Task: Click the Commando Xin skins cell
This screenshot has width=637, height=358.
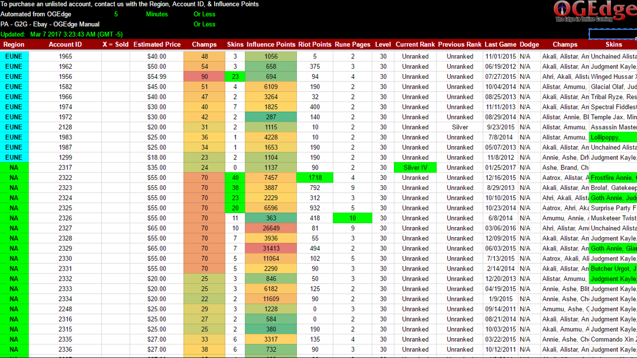Action: [x=613, y=339]
